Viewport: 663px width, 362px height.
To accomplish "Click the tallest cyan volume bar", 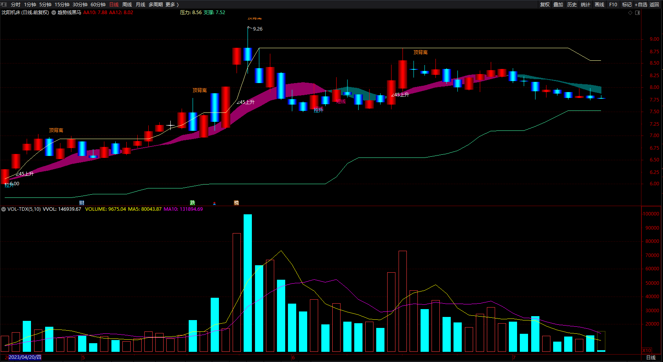I will pyautogui.click(x=248, y=283).
